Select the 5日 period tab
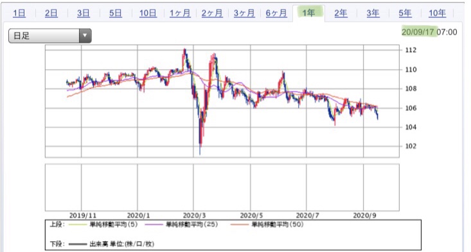 pyautogui.click(x=116, y=13)
